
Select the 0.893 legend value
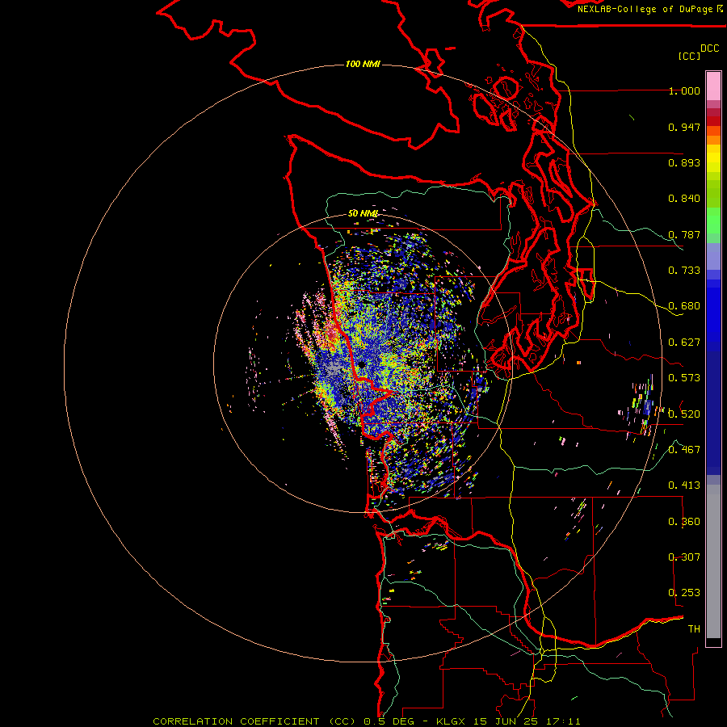[684, 162]
